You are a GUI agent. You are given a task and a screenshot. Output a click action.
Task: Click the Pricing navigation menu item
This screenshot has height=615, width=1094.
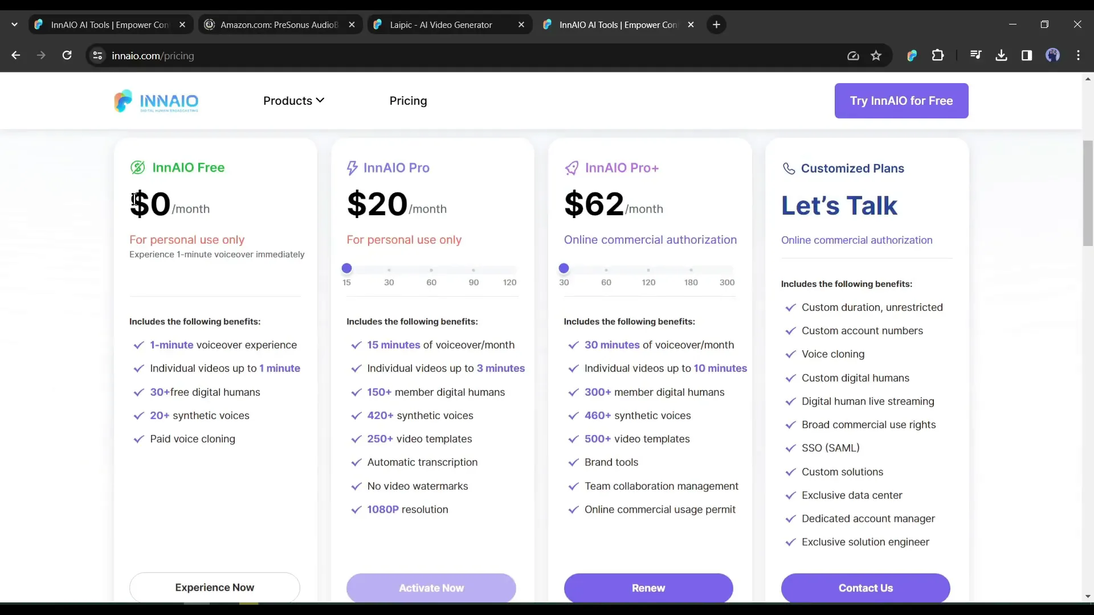(408, 101)
